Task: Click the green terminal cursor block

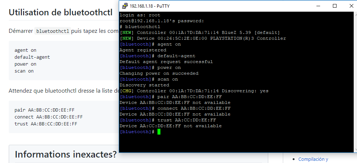Action: click(159, 132)
